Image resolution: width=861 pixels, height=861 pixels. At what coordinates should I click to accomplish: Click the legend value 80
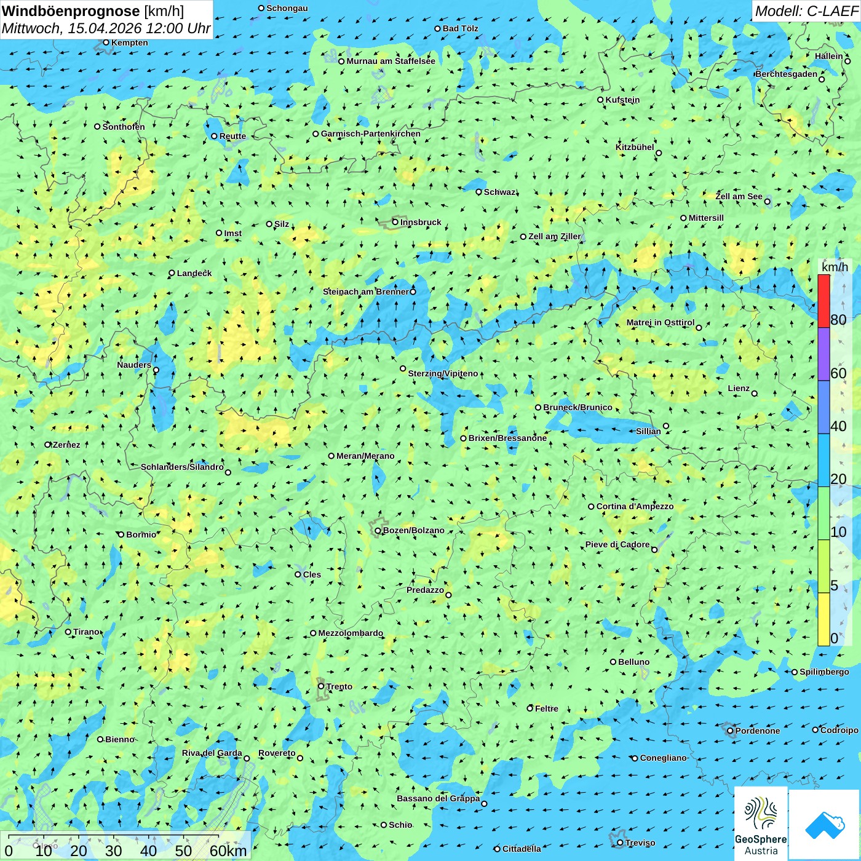(x=838, y=320)
